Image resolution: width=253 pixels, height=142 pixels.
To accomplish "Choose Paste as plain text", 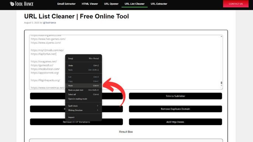I will click(83, 90).
